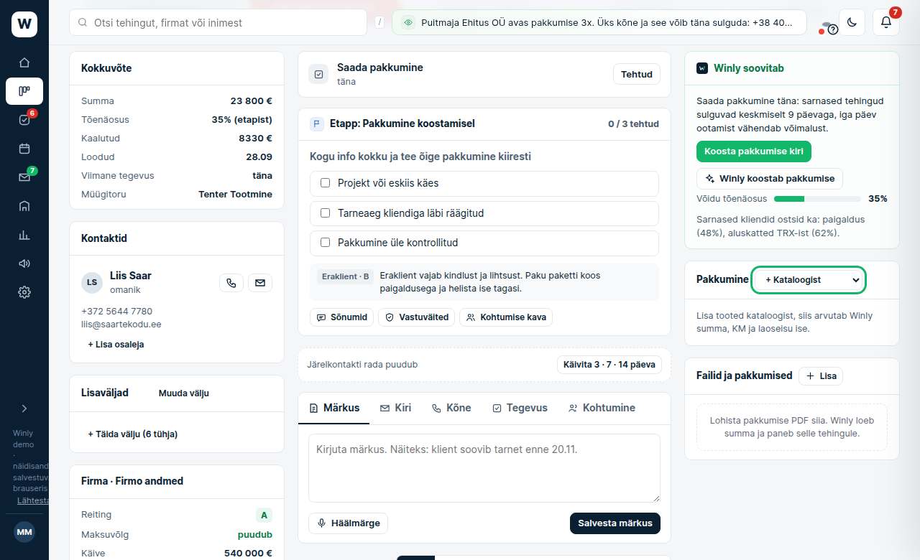
Task: Switch to the Kiri tab
Action: [x=395, y=408]
